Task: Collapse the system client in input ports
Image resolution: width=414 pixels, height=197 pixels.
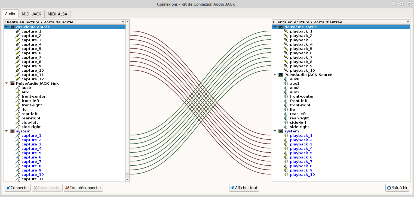Action: 275,131
